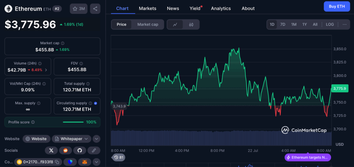Click the Profile score progress bar
The height and width of the screenshot is (167, 354).
coord(73,122)
